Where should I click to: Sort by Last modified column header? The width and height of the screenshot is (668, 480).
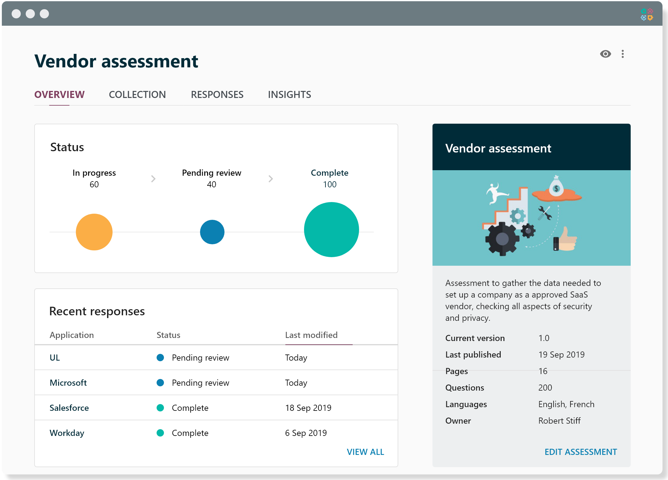coord(311,335)
